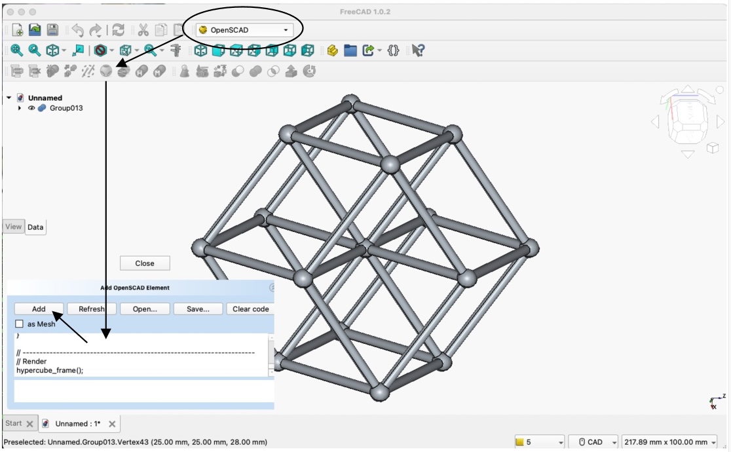Click the Clear code button
Viewport: 731px width, 452px height.
tap(250, 309)
